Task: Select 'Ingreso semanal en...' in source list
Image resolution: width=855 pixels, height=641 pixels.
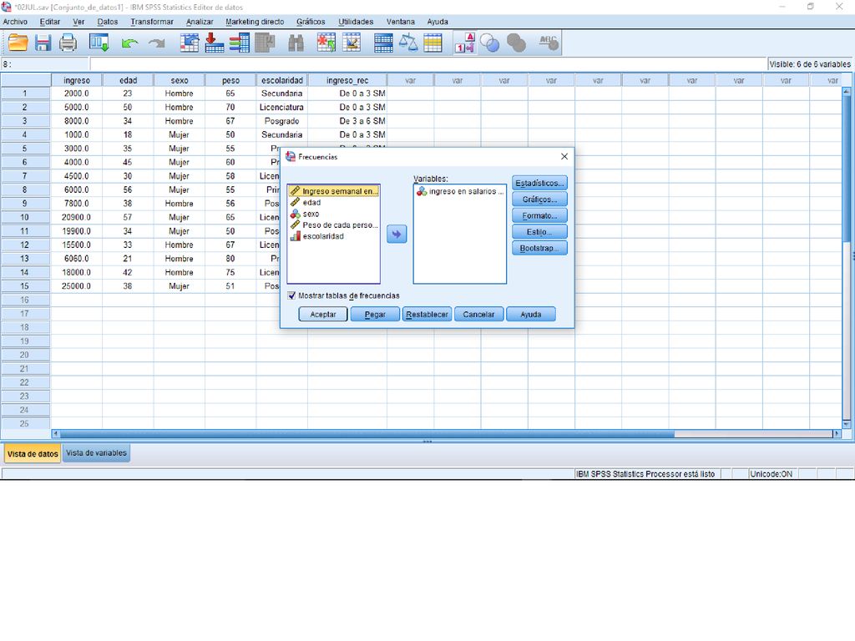Action: pyautogui.click(x=334, y=191)
